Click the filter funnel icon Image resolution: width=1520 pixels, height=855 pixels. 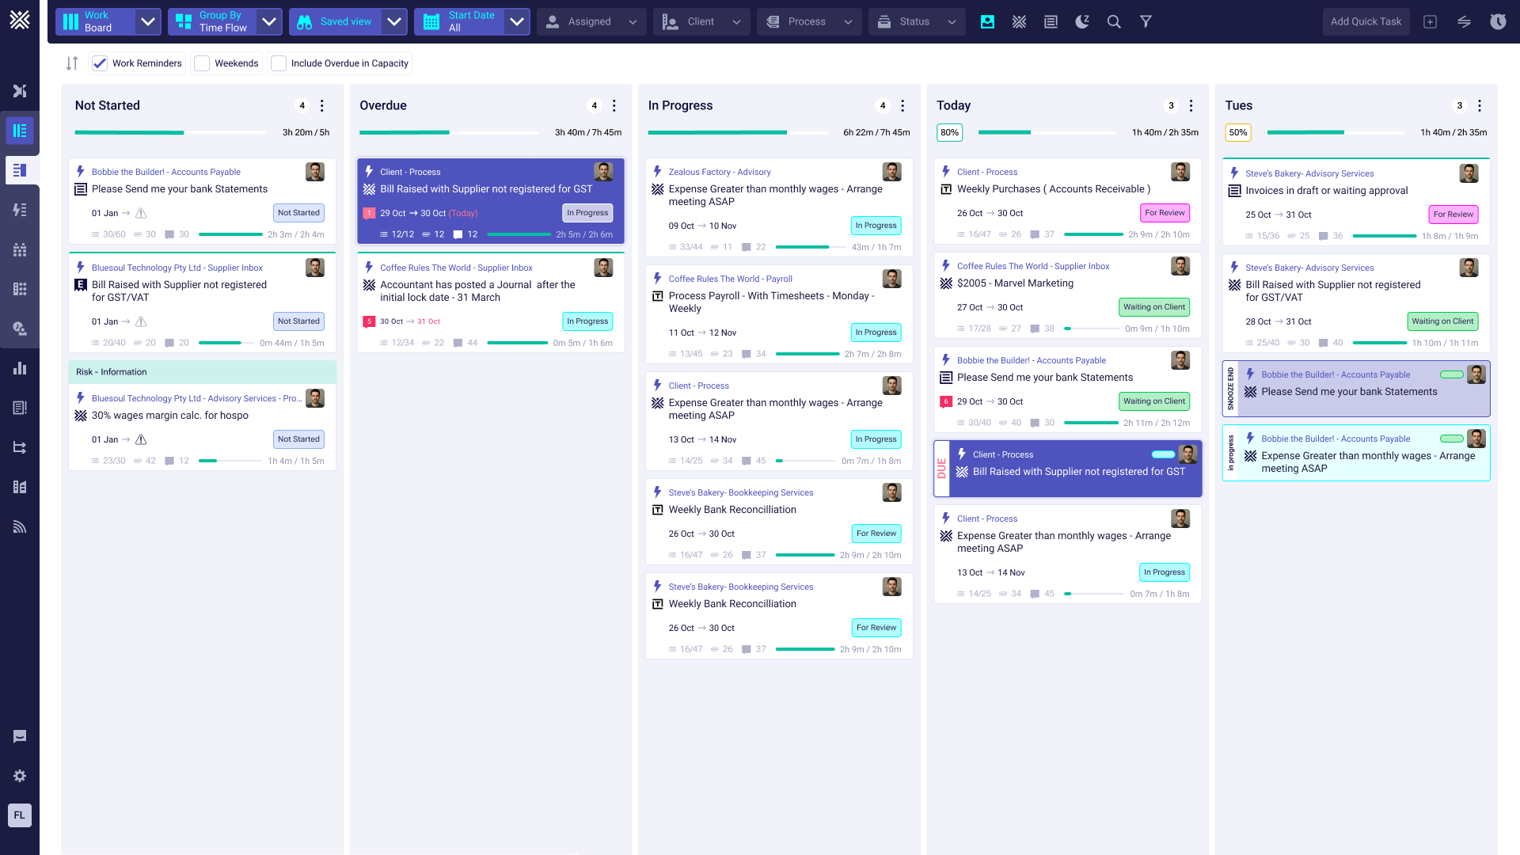1146,22
